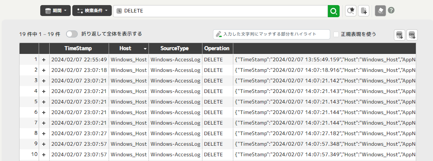Open Host column dropdown arrow
The height and width of the screenshot is (161, 433).
pyautogui.click(x=145, y=49)
